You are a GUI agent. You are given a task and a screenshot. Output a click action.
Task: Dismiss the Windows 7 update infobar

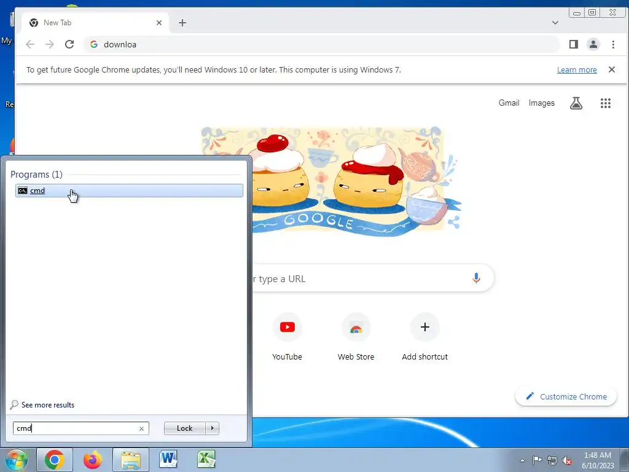(x=611, y=70)
